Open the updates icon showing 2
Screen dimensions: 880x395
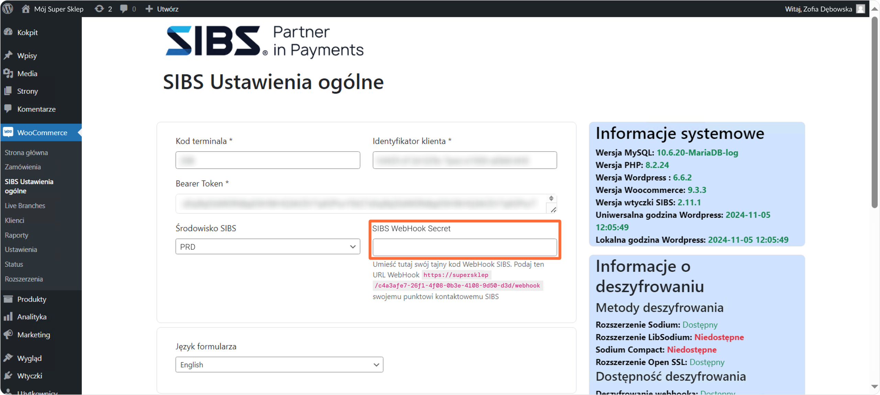coord(99,9)
